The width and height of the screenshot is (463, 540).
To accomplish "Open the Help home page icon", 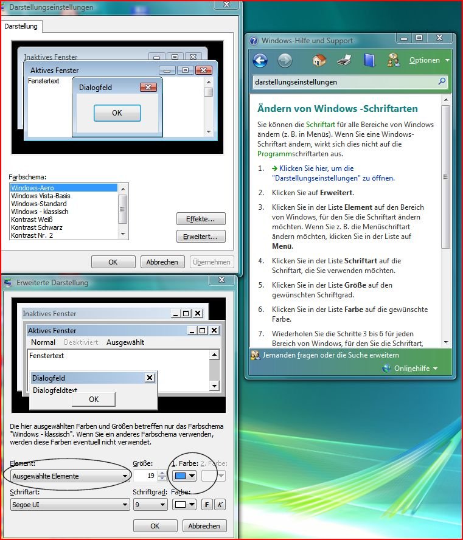I will click(319, 60).
